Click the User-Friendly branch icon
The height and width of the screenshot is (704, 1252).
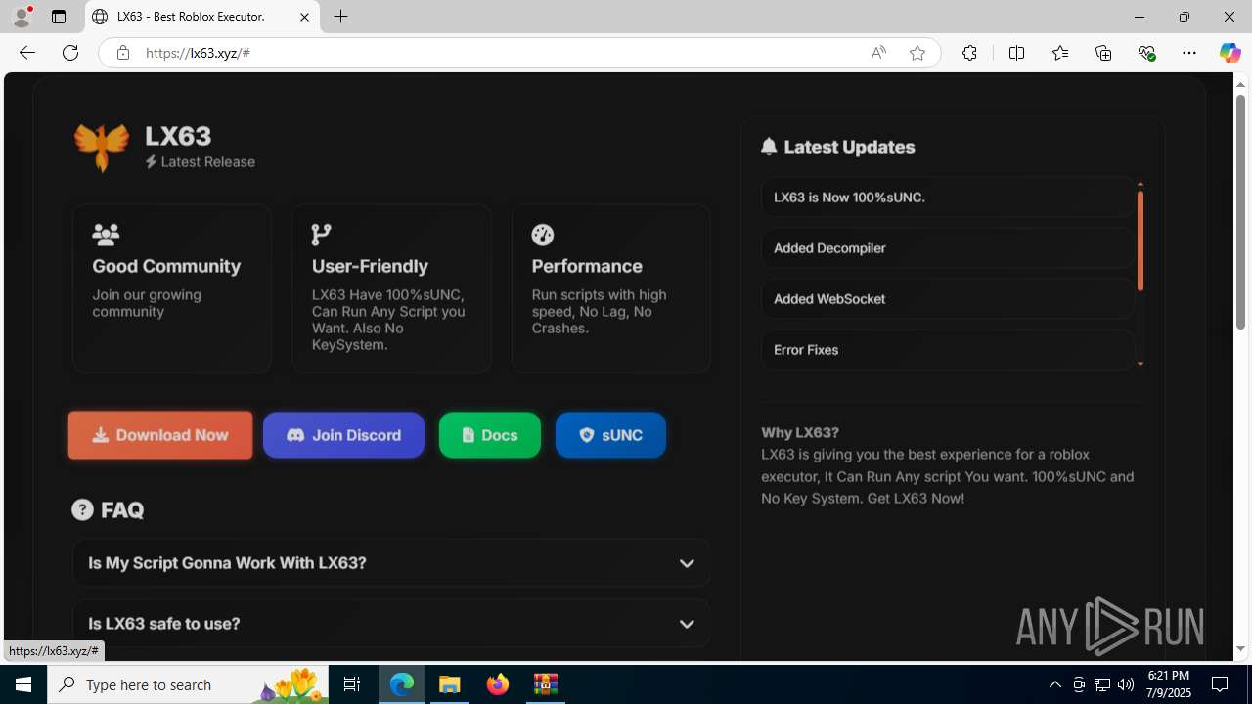[321, 235]
